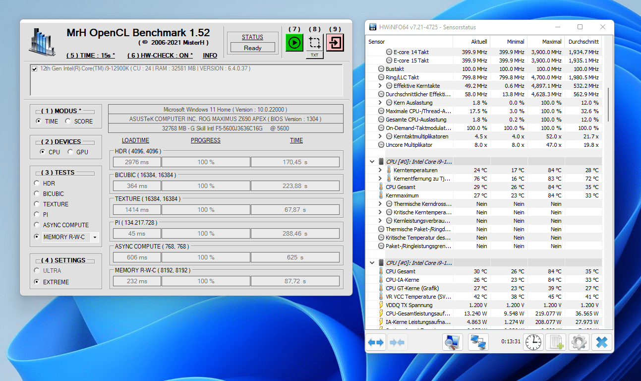Click the pink exit icon labeled (9)
This screenshot has height=381, width=641.
pos(335,43)
